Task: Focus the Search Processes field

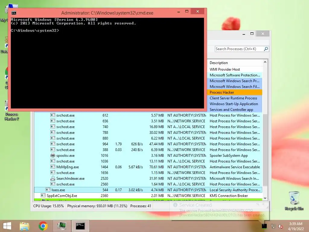Action: coord(239,49)
